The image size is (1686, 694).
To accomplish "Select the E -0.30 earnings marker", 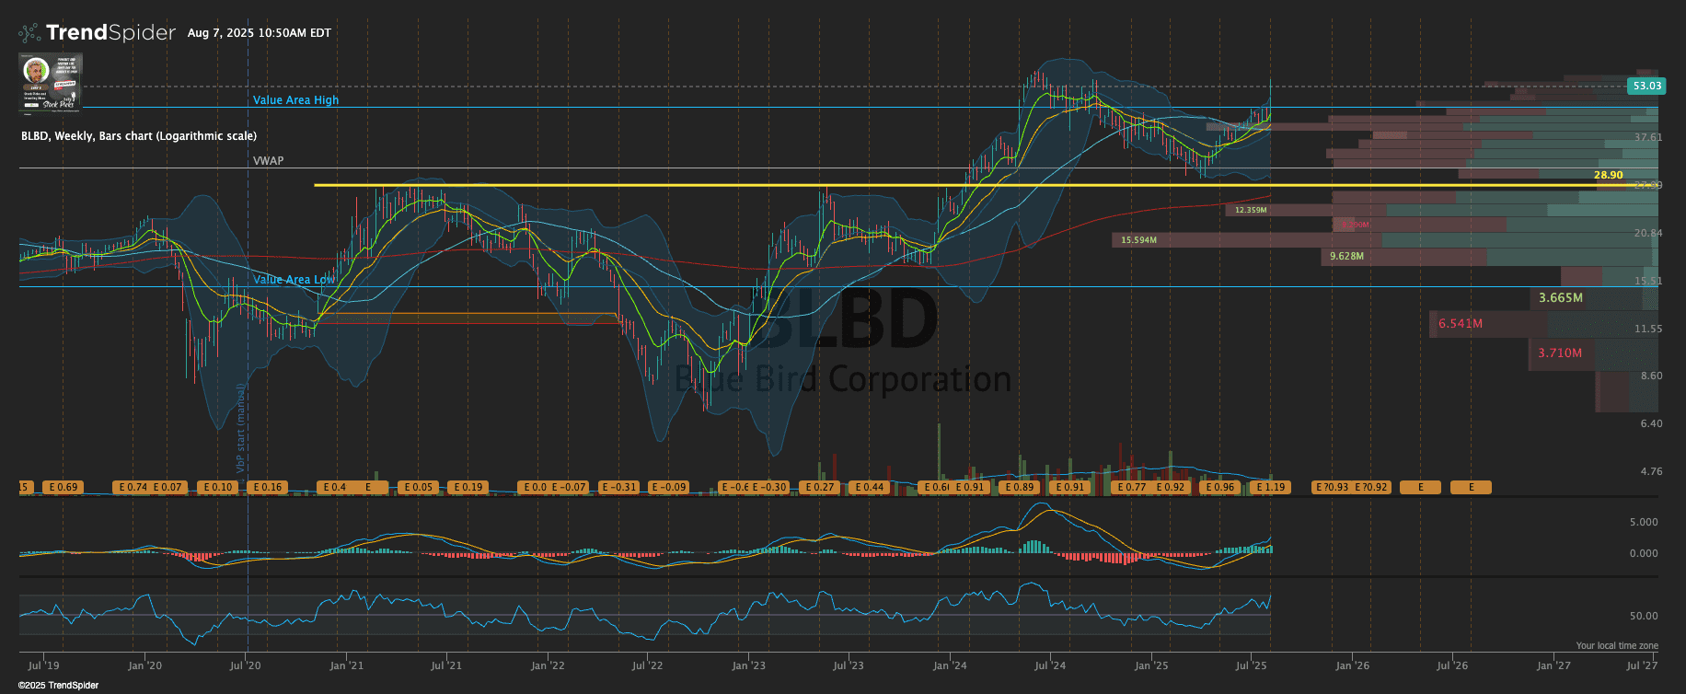I will point(769,487).
